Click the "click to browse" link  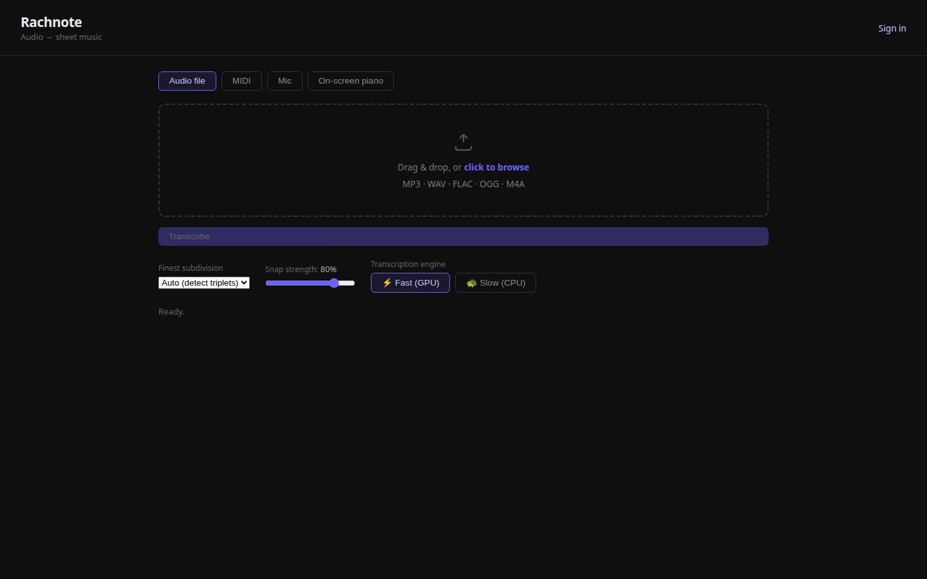496,167
